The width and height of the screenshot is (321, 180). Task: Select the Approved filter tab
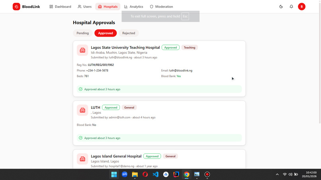tap(106, 33)
